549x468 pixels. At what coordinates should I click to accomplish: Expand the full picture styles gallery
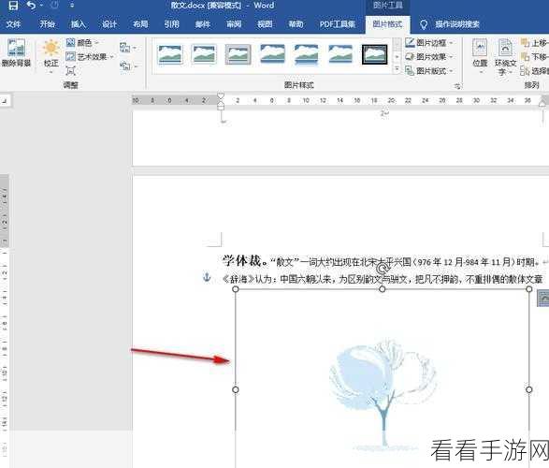coord(397,69)
